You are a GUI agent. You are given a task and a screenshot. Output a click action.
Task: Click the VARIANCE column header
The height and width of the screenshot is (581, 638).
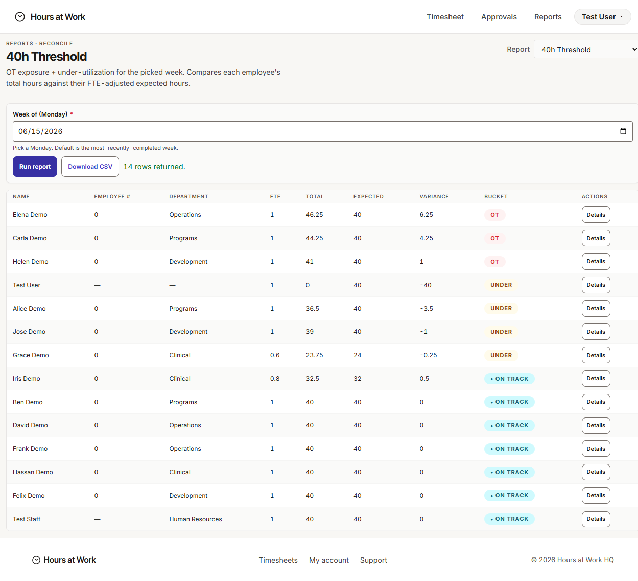pyautogui.click(x=434, y=197)
